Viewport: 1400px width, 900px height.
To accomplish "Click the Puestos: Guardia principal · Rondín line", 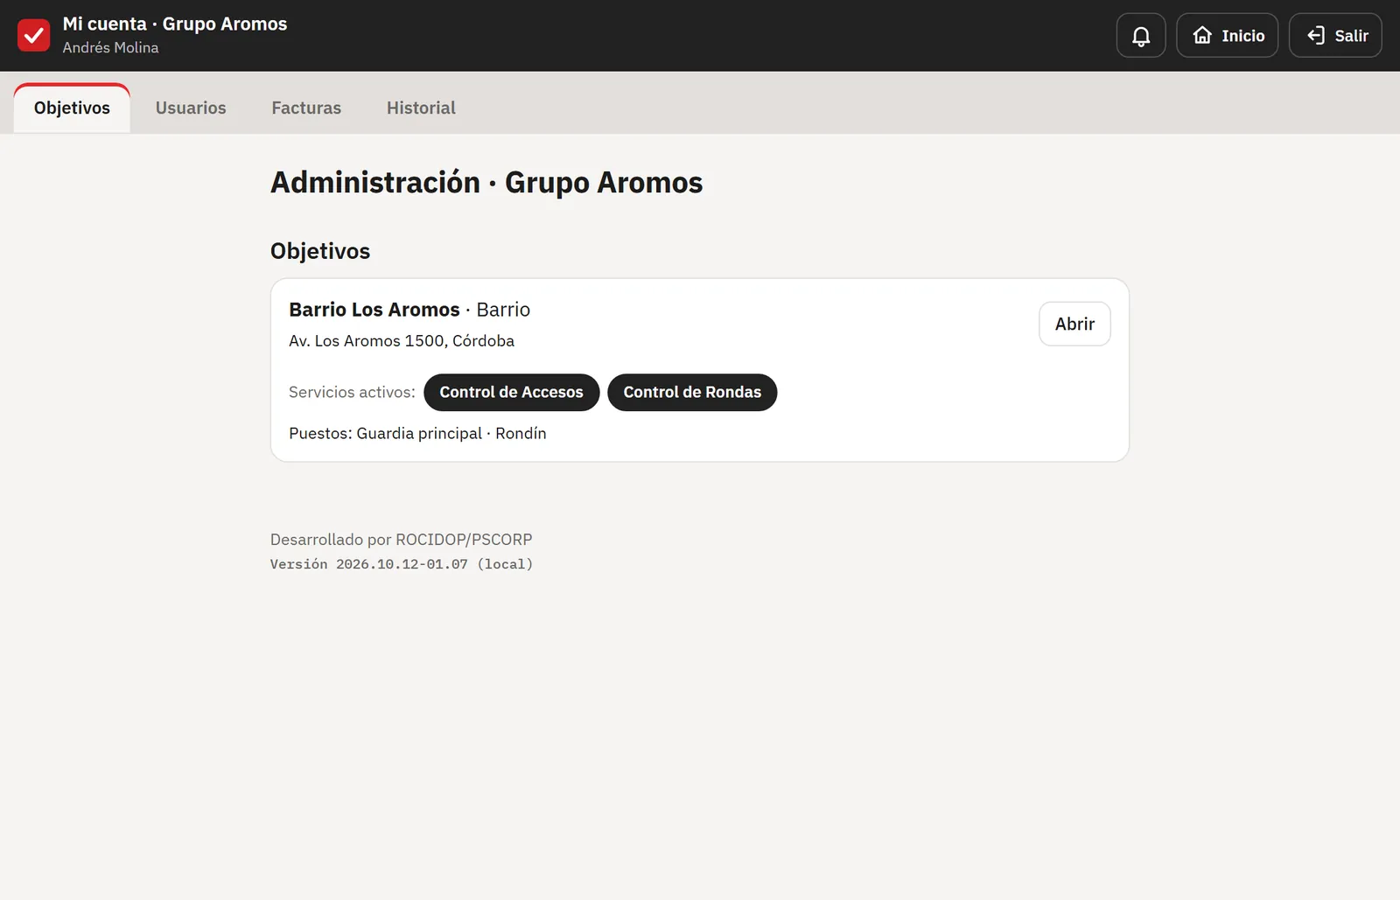I will [x=417, y=434].
